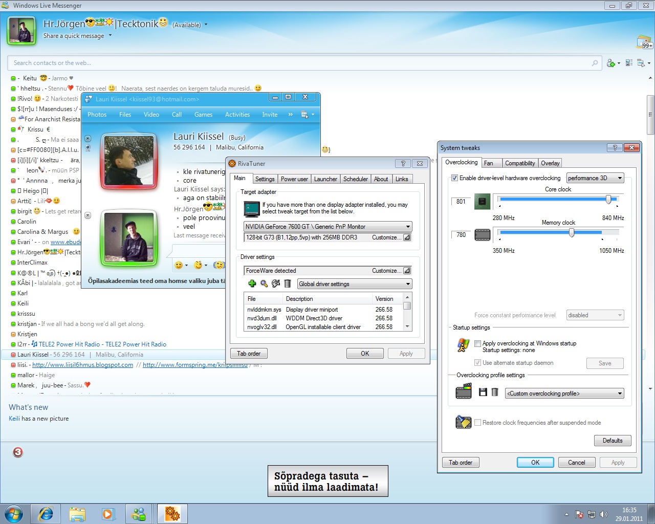Click the core clock chip icon in System tweaks
This screenshot has width=655, height=524.
tap(482, 201)
